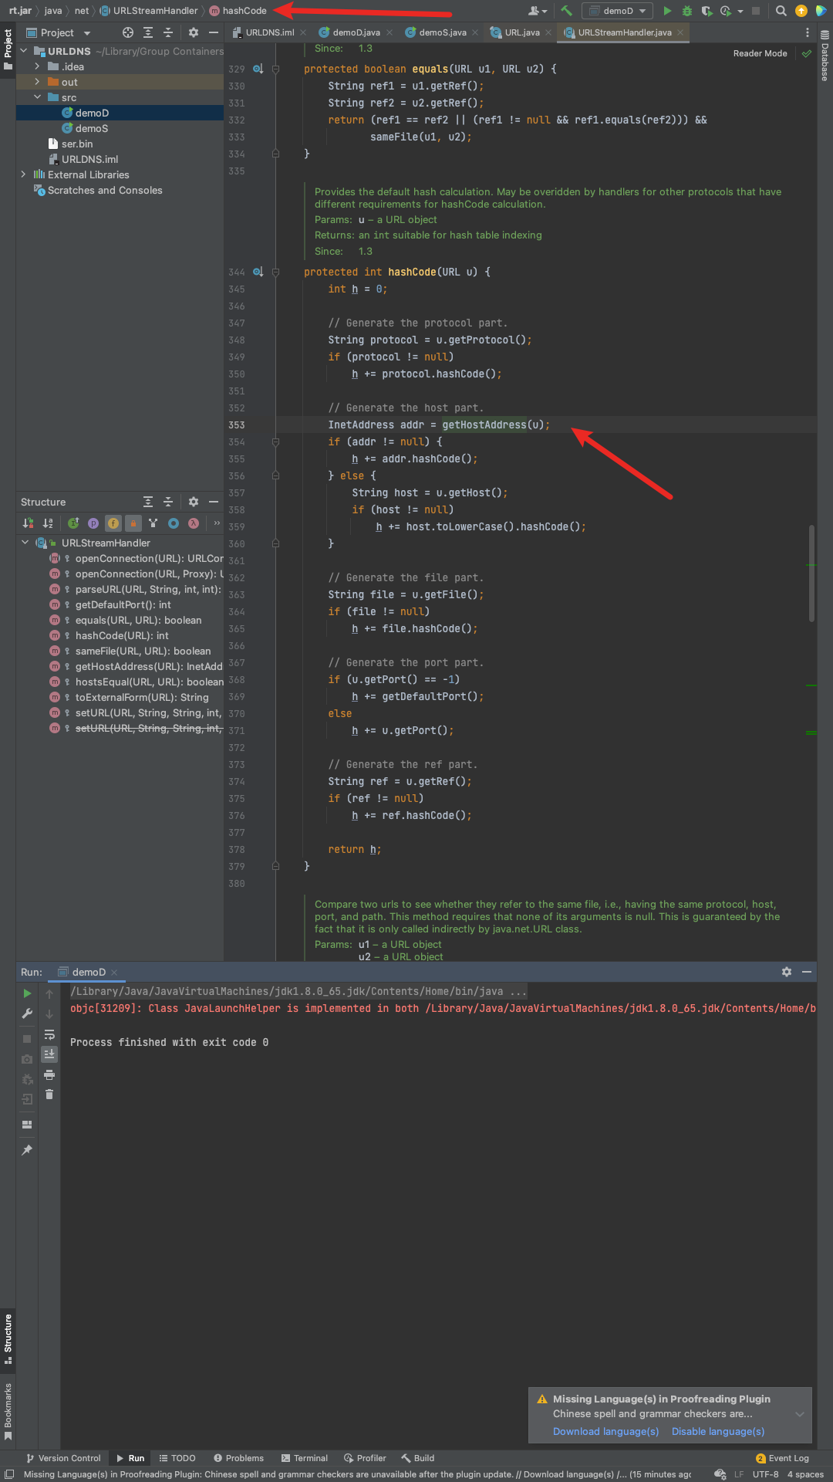Expand the out folder
Viewport: 833px width, 1482px height.
(37, 82)
